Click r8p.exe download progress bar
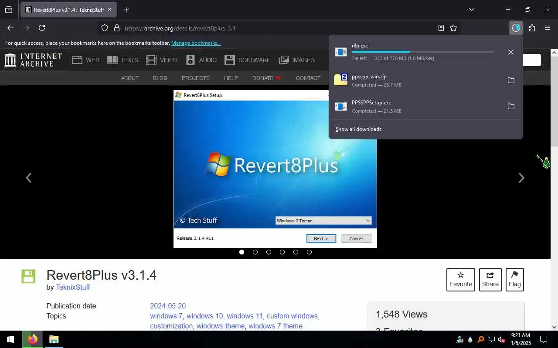This screenshot has height=348, width=558. (423, 52)
